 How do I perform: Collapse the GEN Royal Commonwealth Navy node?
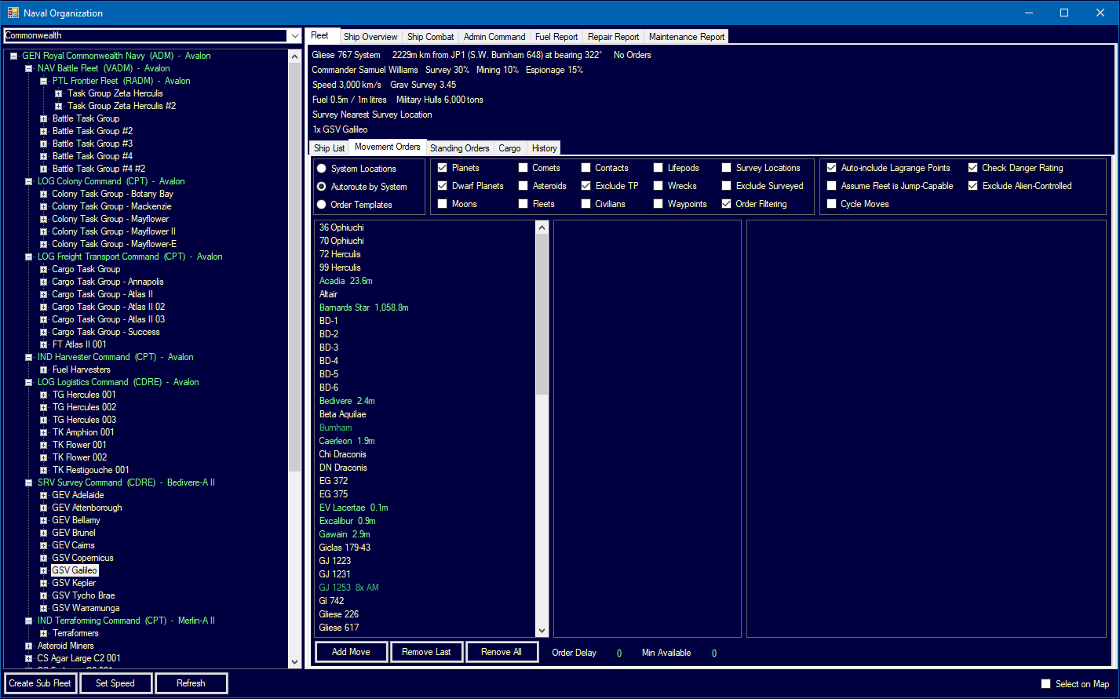pyautogui.click(x=14, y=56)
